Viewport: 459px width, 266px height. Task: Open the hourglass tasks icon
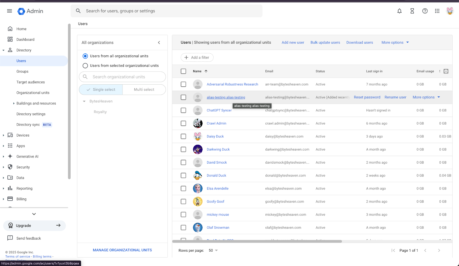412,11
